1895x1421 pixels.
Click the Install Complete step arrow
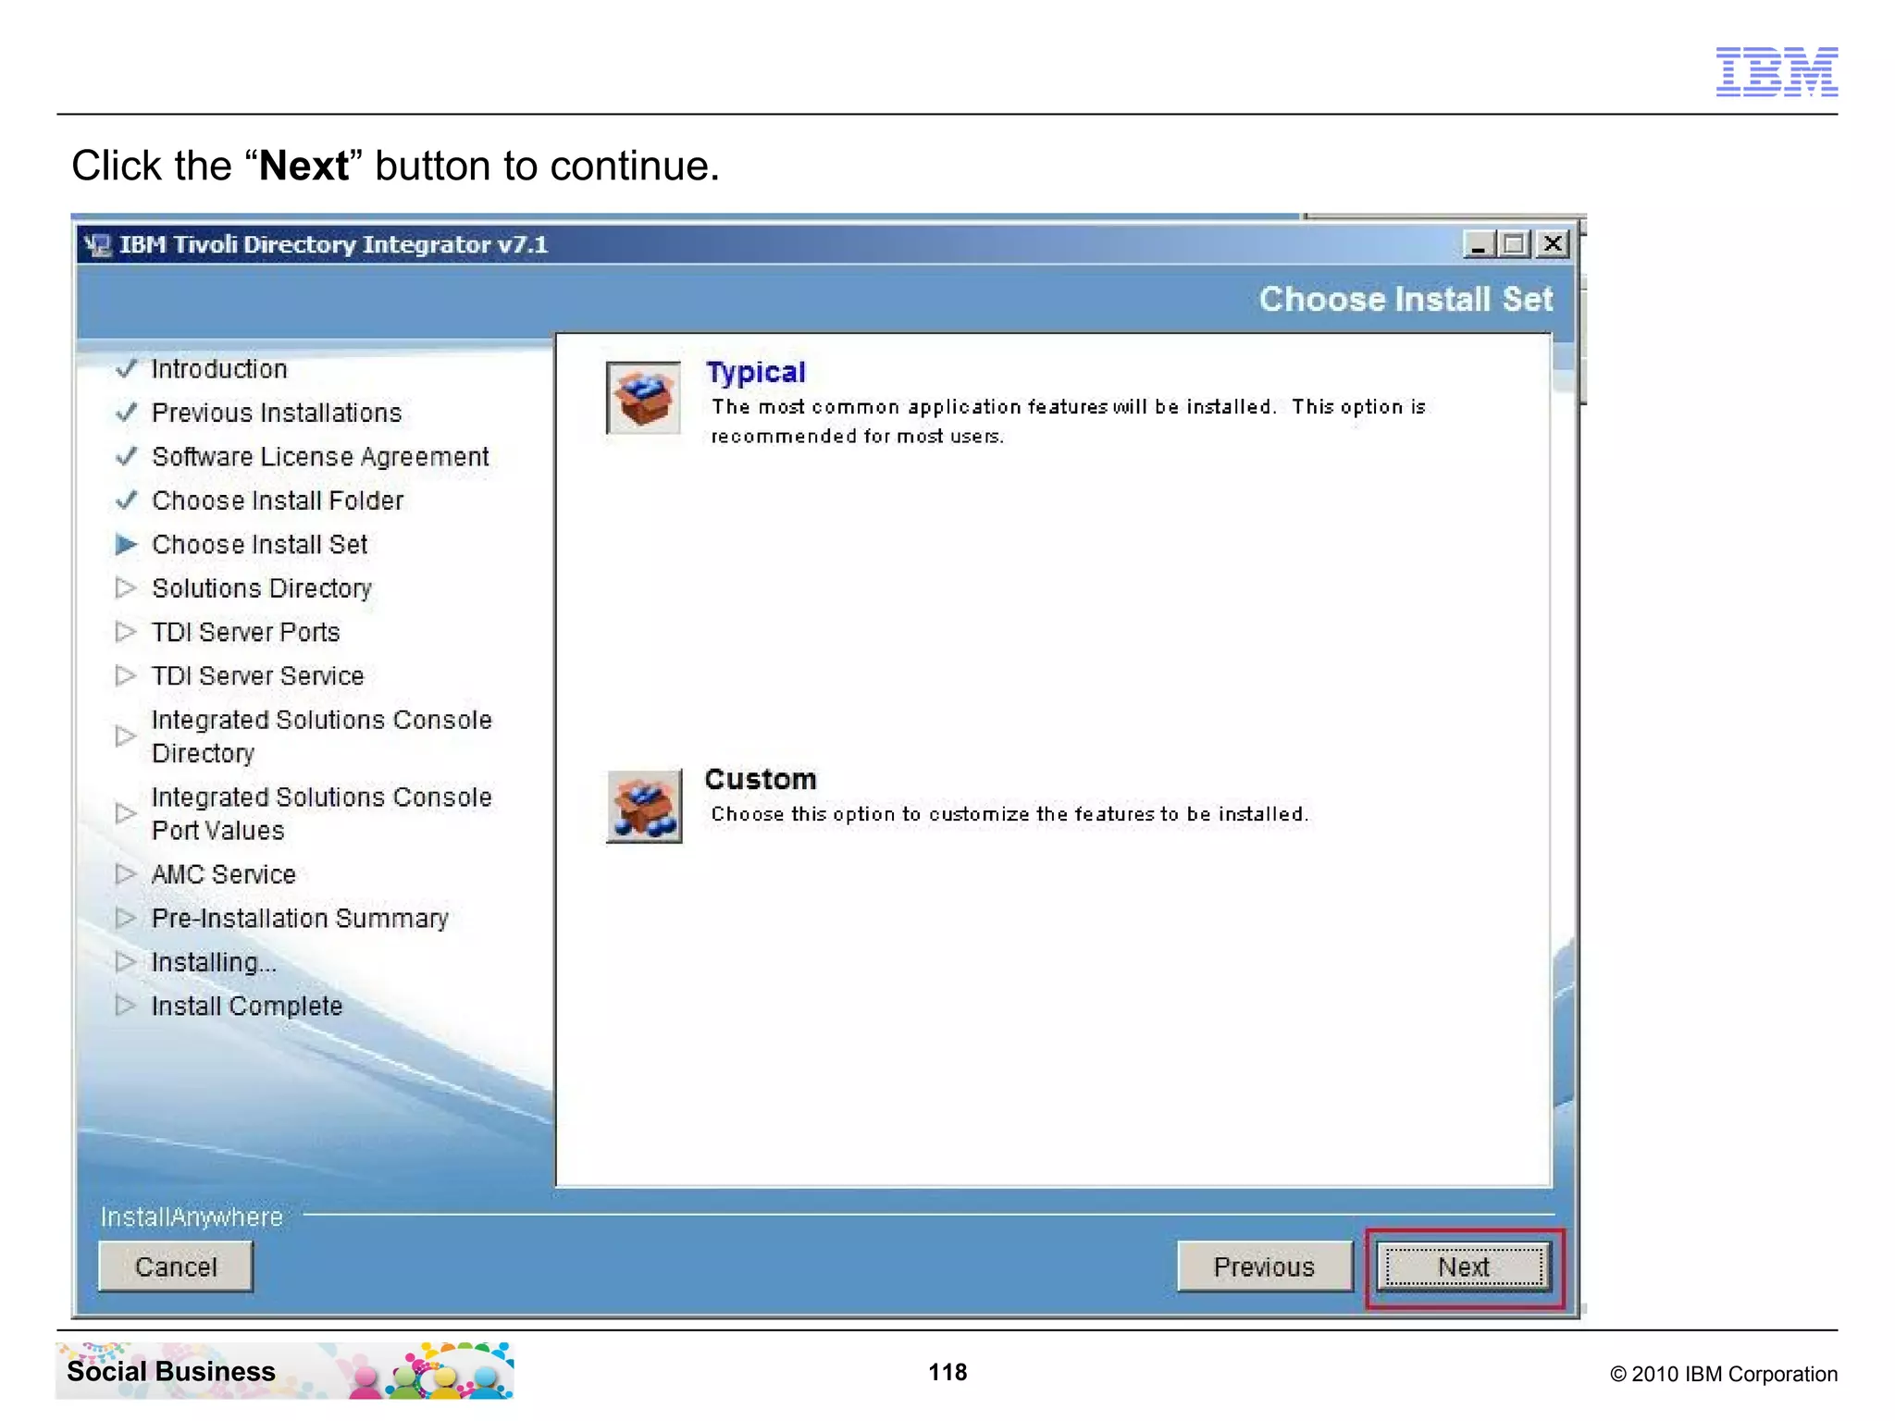click(x=126, y=1006)
